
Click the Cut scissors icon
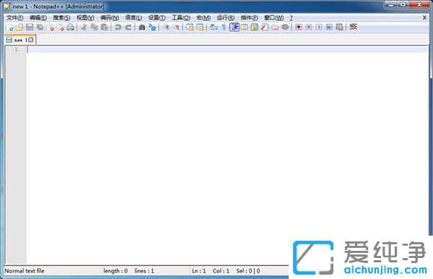click(84, 27)
